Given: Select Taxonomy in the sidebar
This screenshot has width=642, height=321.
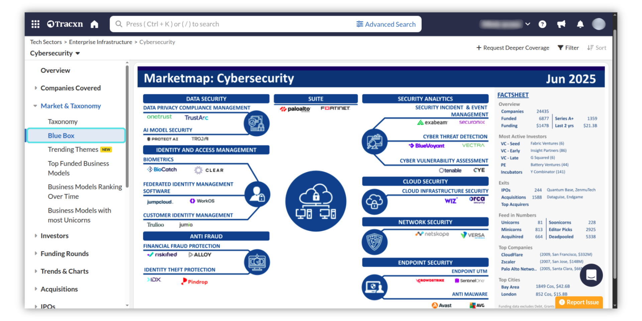Looking at the screenshot, I should (x=63, y=122).
